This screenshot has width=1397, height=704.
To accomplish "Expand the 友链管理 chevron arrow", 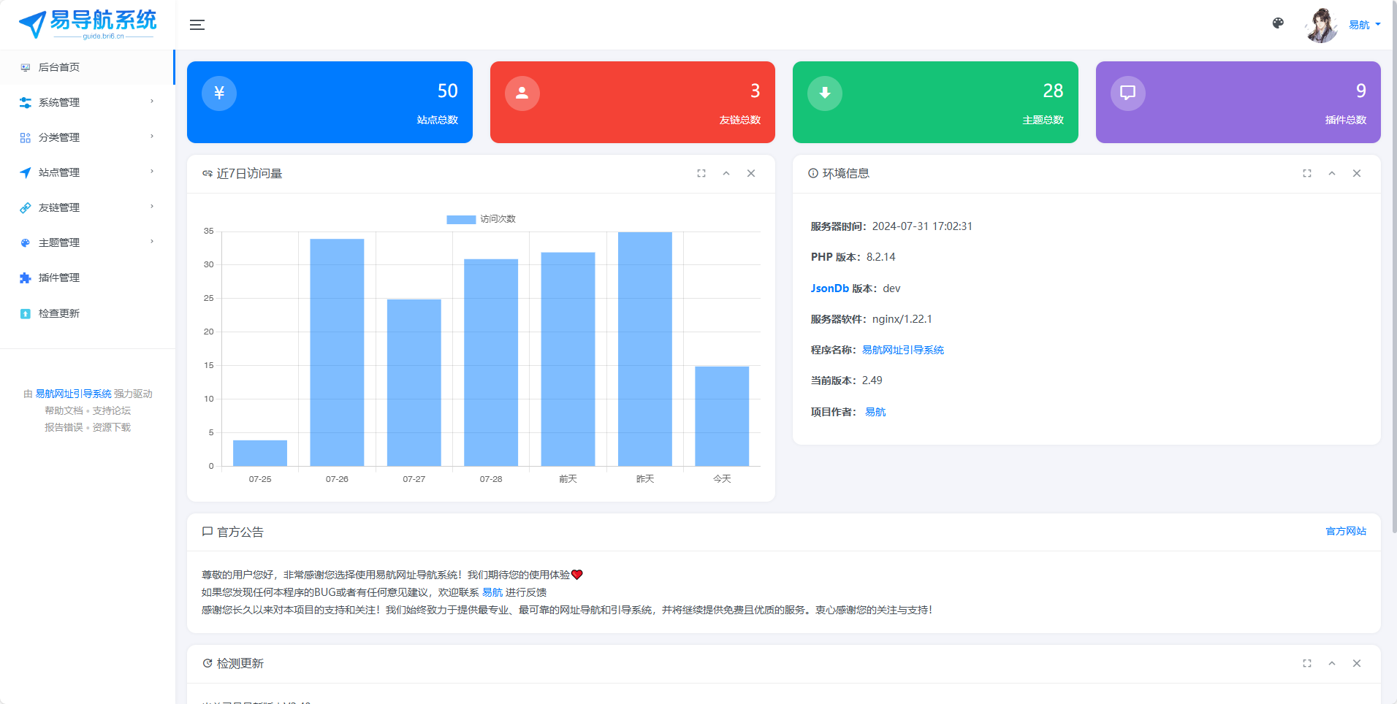I will point(152,207).
